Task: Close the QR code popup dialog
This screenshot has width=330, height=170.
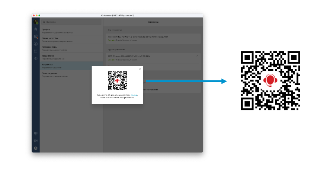Action: tap(140, 69)
